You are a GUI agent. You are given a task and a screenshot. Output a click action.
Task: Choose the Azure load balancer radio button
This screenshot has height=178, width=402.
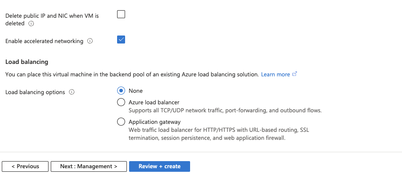click(x=121, y=102)
